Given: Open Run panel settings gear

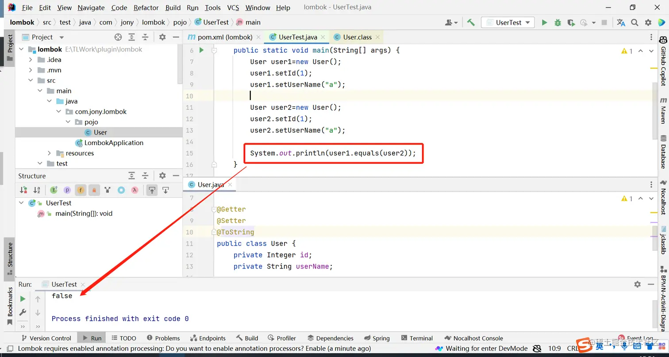Looking at the screenshot, I should coord(637,284).
